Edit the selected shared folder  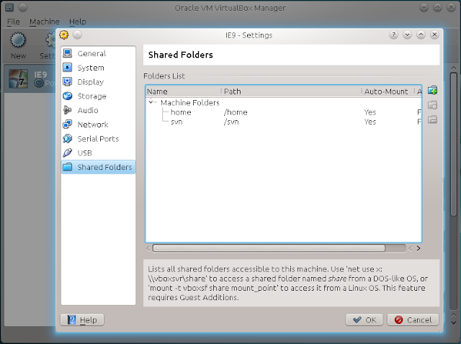click(432, 105)
